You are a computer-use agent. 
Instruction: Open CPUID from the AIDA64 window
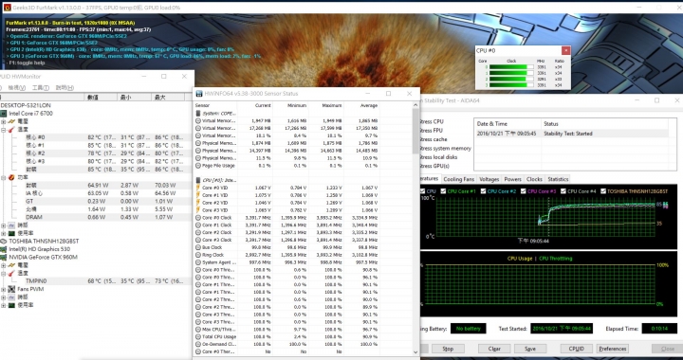[x=577, y=349]
